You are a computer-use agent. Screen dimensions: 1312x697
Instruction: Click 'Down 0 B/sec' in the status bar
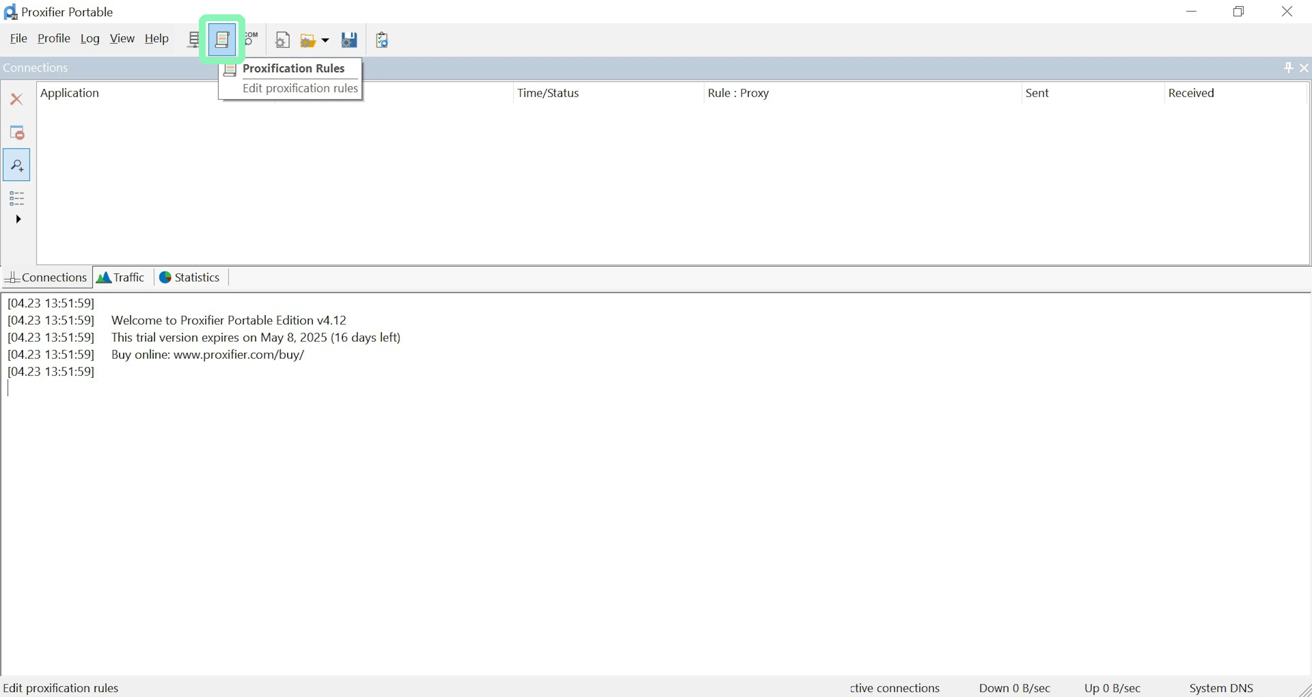[1014, 688]
